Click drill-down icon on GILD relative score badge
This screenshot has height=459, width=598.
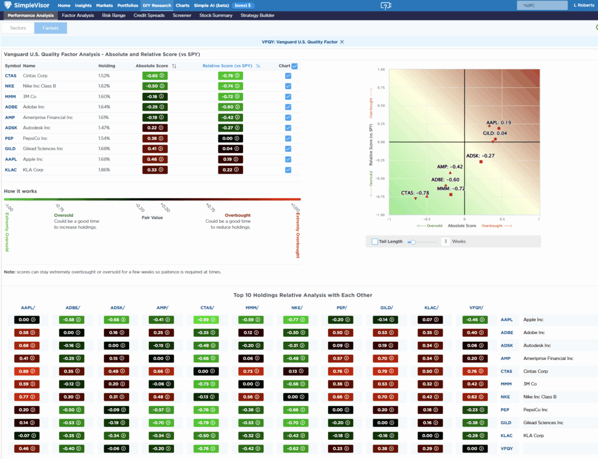(x=237, y=149)
